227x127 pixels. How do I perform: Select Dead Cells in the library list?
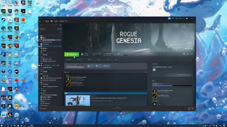51,76
